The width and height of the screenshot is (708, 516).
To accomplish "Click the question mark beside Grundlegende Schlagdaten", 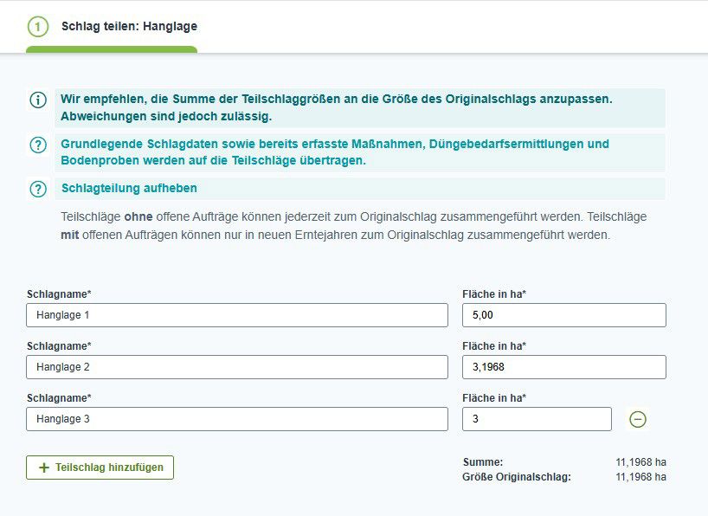I will pos(38,145).
